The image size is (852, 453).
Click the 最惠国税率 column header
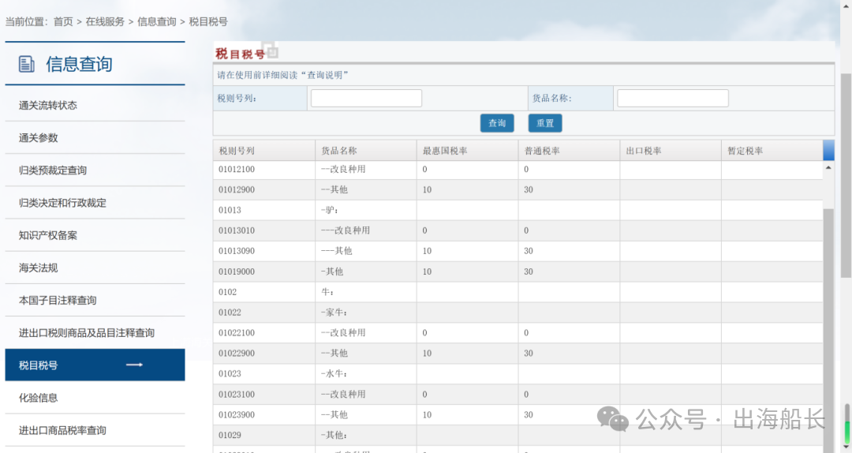click(x=467, y=151)
